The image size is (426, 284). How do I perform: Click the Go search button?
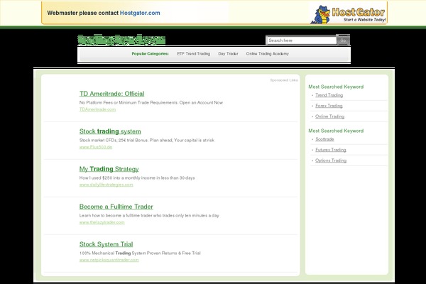point(343,40)
